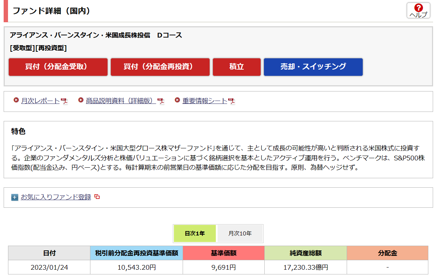Click the 日付 column header
The width and height of the screenshot is (436, 277).
coord(49,253)
